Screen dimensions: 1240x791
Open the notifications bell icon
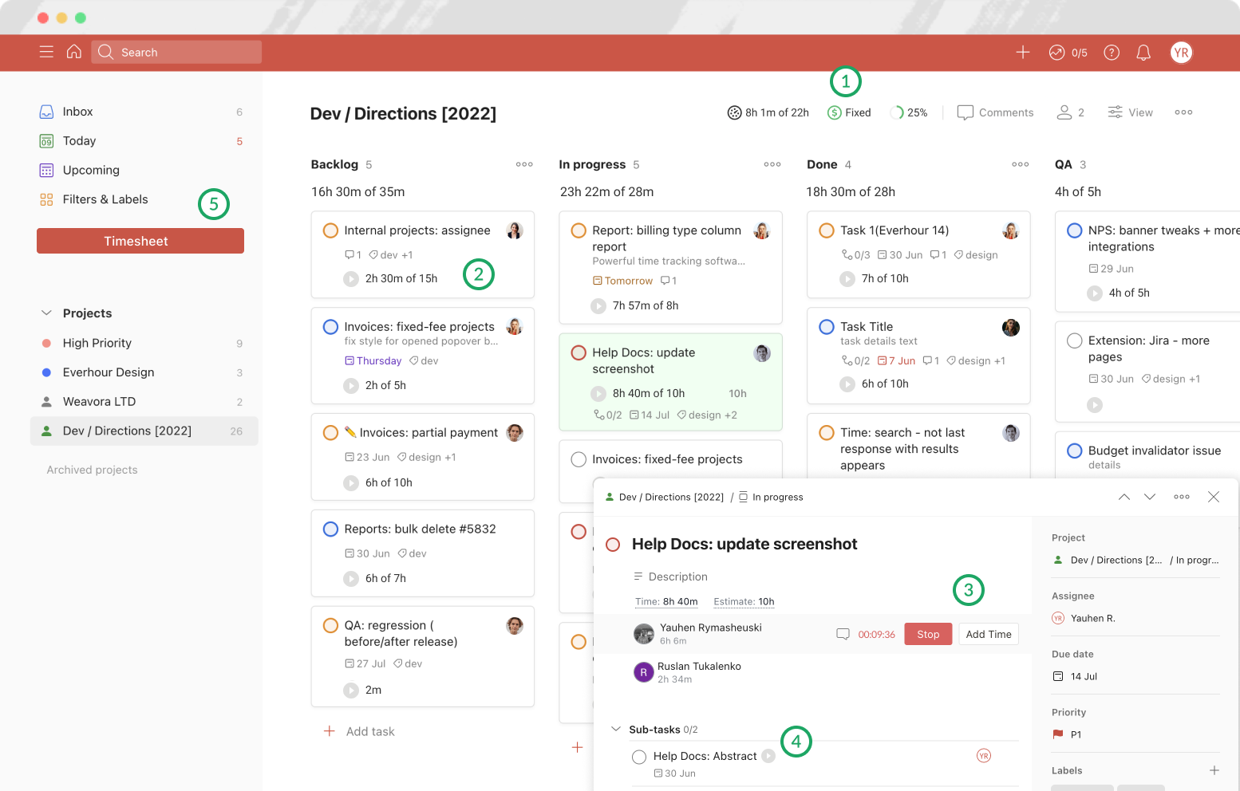click(1143, 52)
